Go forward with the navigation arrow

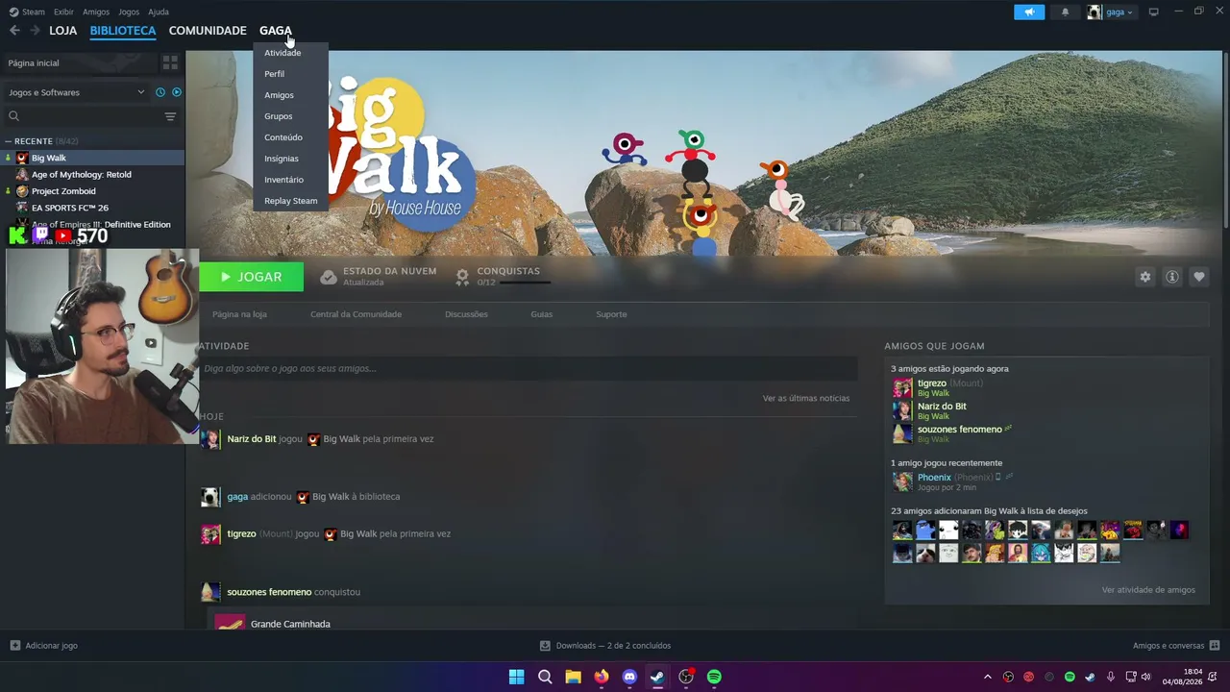(35, 31)
